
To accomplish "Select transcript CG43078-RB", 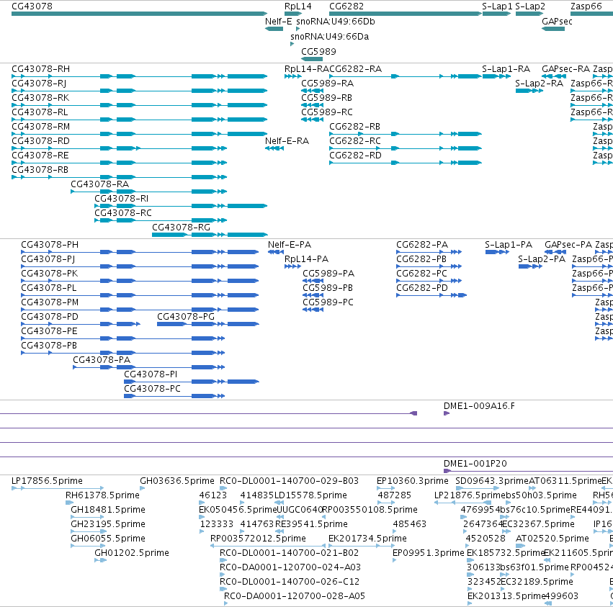I will pyautogui.click(x=40, y=170).
